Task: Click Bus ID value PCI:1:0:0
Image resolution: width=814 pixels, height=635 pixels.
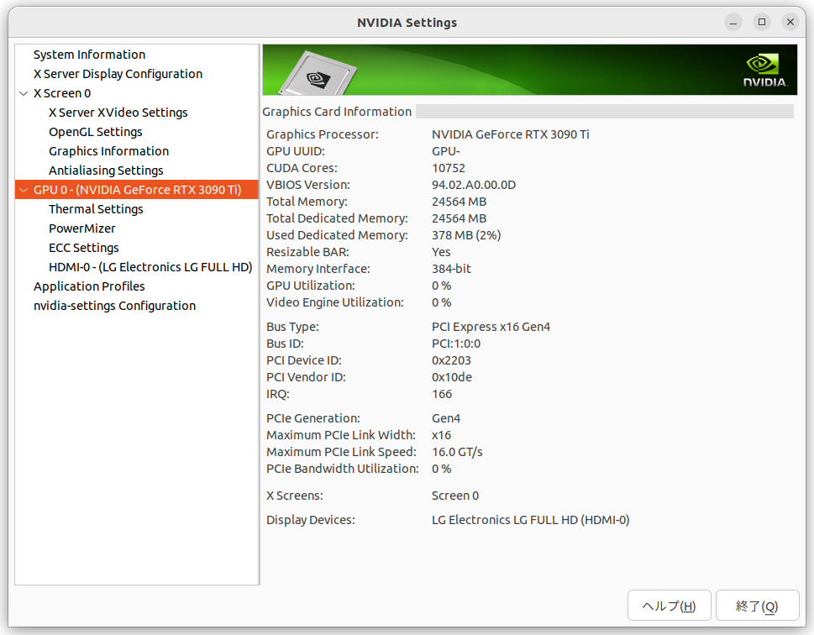Action: [x=456, y=344]
